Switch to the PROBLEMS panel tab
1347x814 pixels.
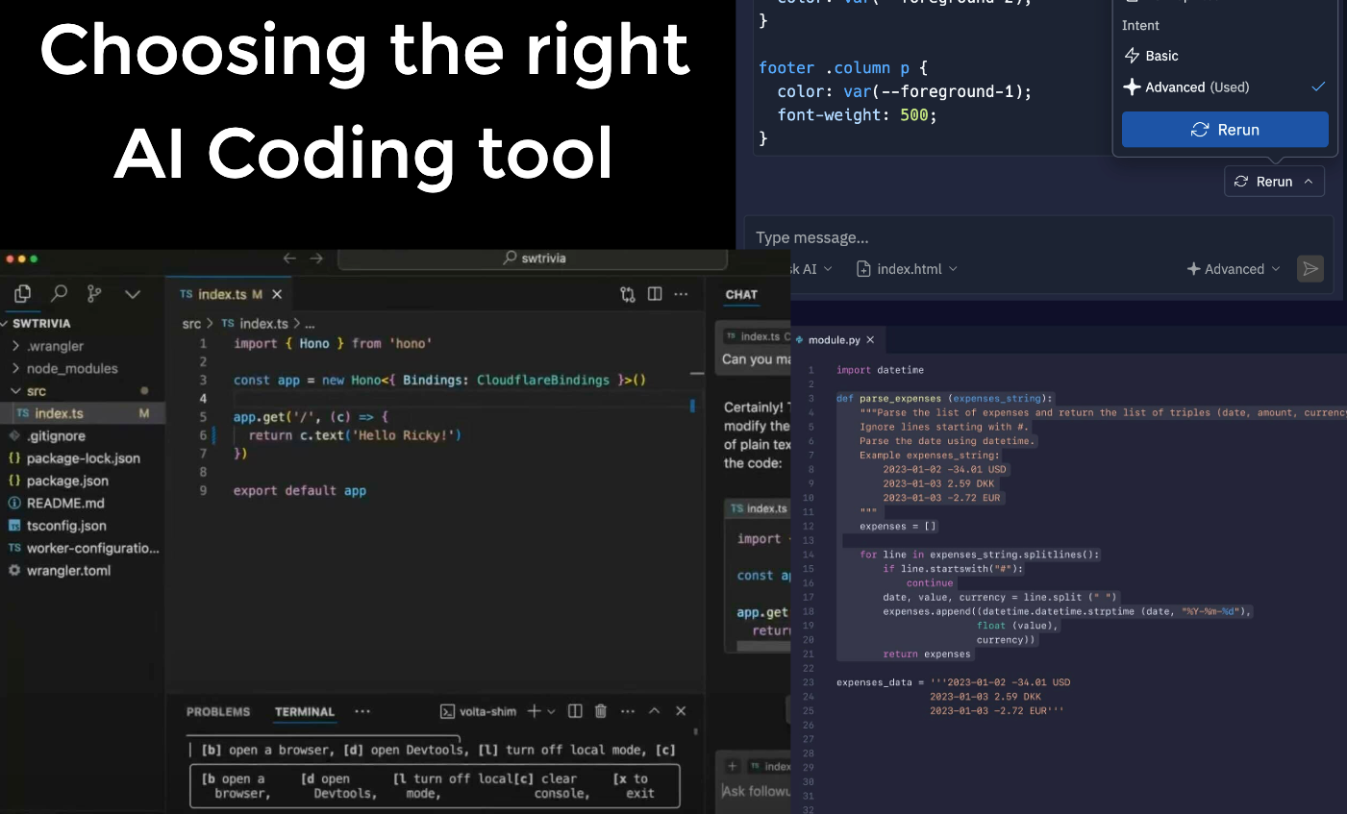(218, 712)
